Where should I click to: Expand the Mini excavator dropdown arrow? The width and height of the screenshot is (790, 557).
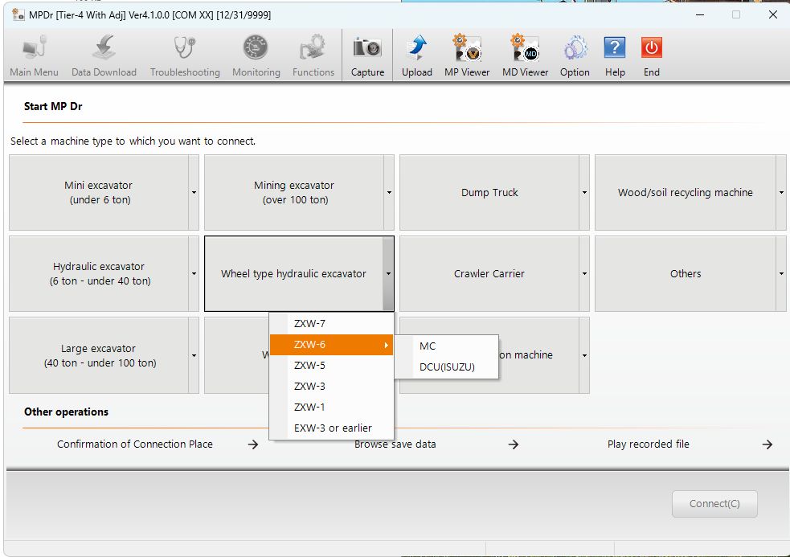[194, 193]
